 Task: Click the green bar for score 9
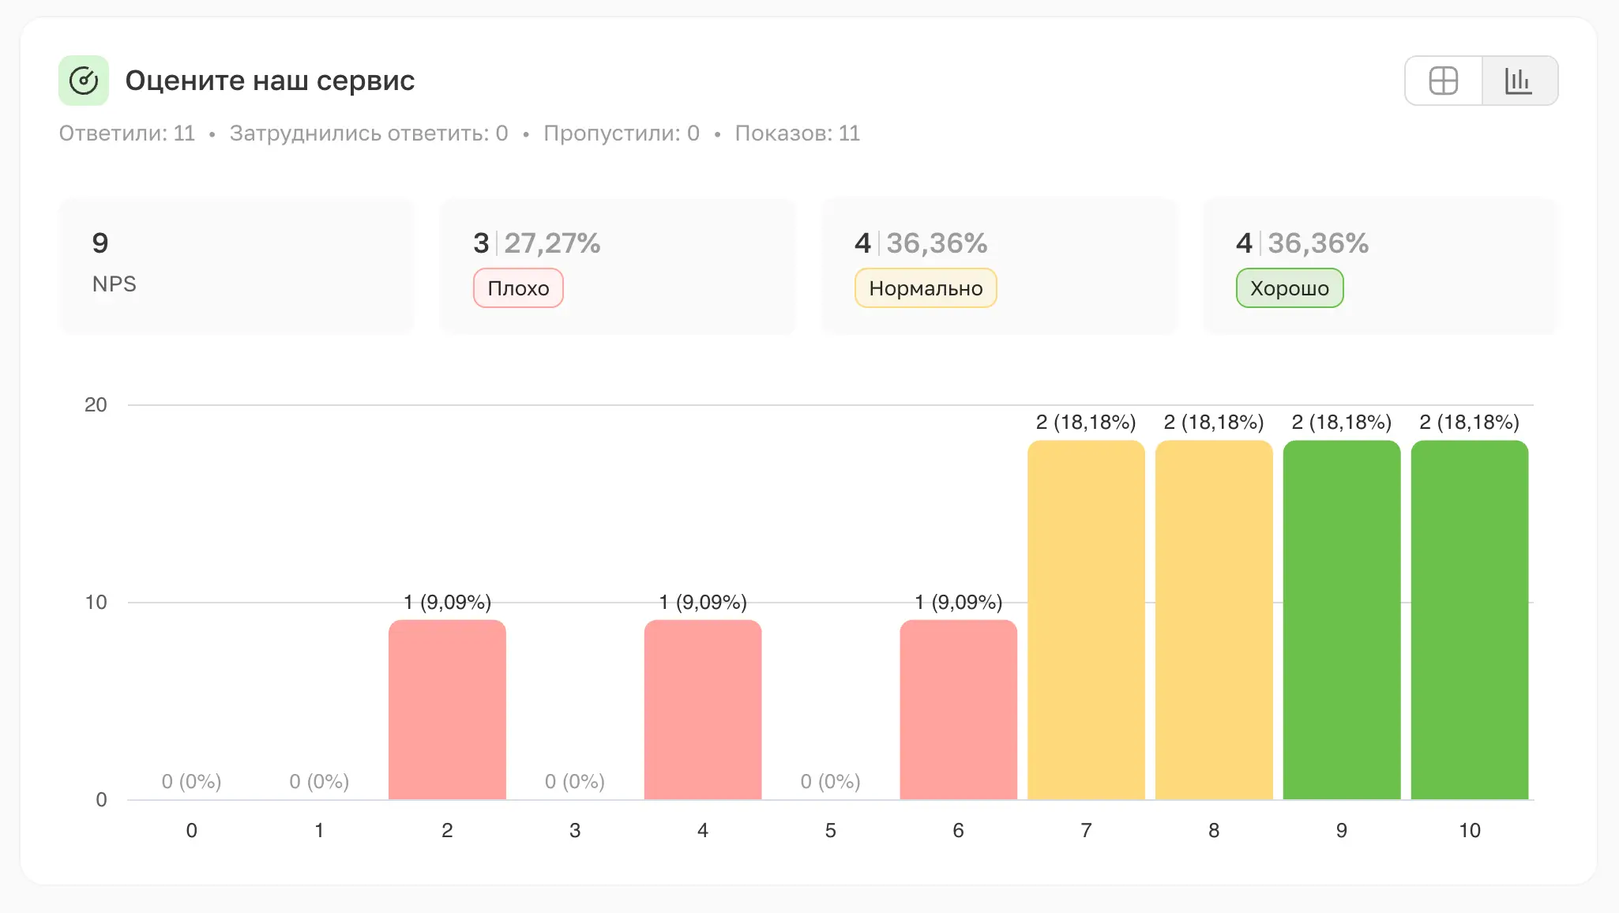point(1342,620)
